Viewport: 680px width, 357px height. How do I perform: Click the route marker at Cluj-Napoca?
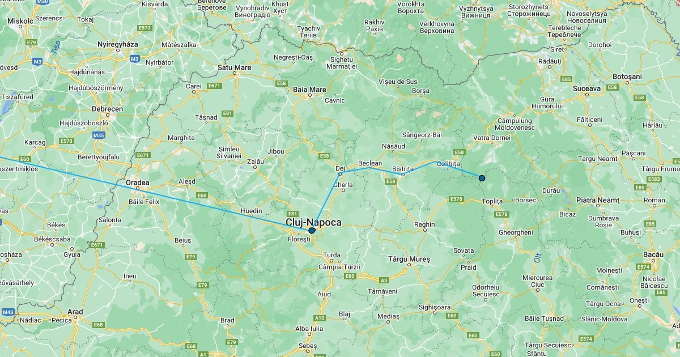(x=312, y=231)
